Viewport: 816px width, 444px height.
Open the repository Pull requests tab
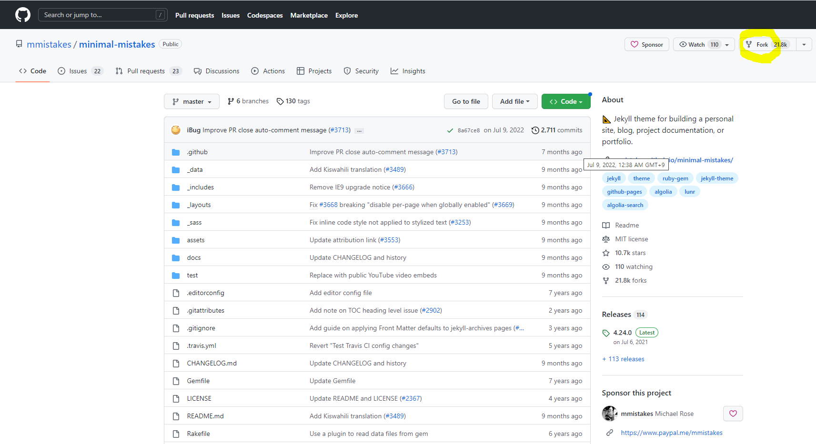click(149, 71)
